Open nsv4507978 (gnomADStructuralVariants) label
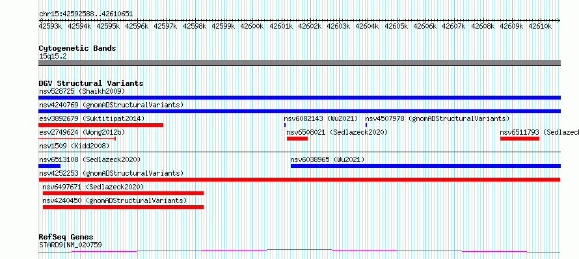 pyautogui.click(x=437, y=118)
